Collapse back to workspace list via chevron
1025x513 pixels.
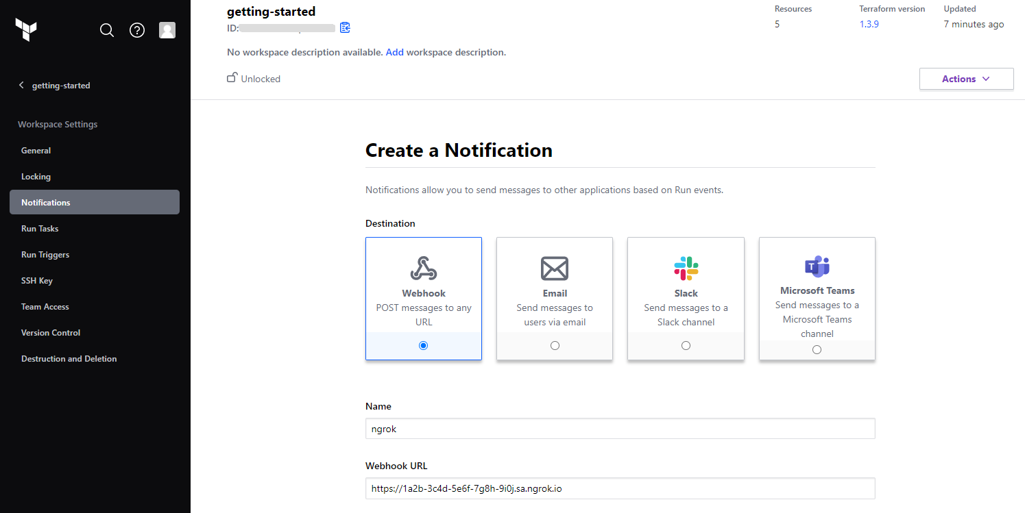[x=21, y=85]
